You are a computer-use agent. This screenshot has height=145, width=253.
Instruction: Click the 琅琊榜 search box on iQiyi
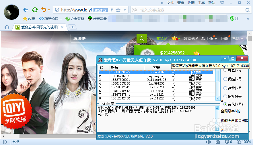click(x=104, y=38)
